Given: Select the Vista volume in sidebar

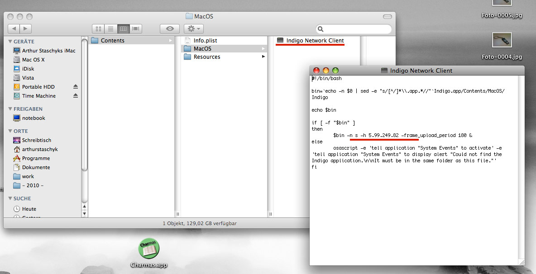Looking at the screenshot, I should pyautogui.click(x=24, y=78).
